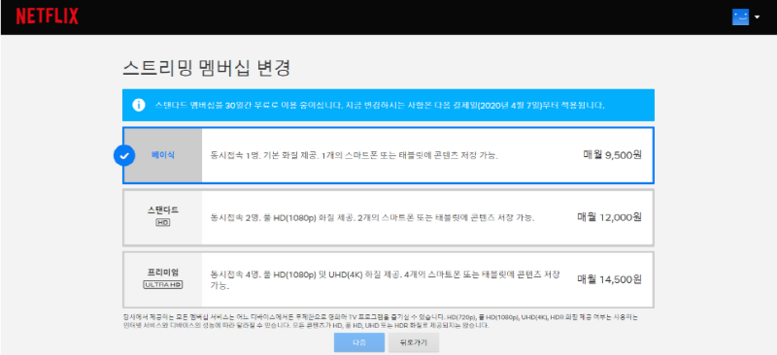
Task: Click the 다음 button
Action: [359, 342]
